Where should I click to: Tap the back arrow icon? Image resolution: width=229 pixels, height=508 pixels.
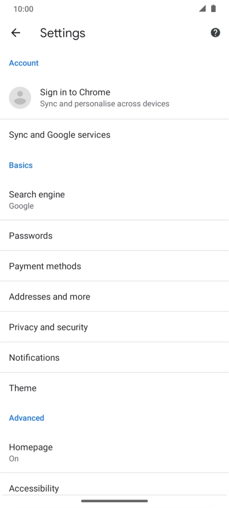[16, 33]
